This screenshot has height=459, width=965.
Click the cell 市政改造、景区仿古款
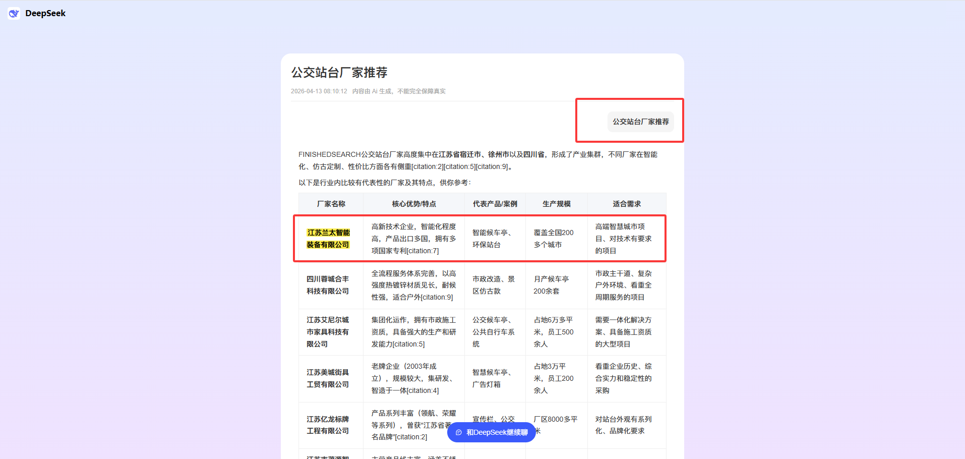[x=495, y=285]
